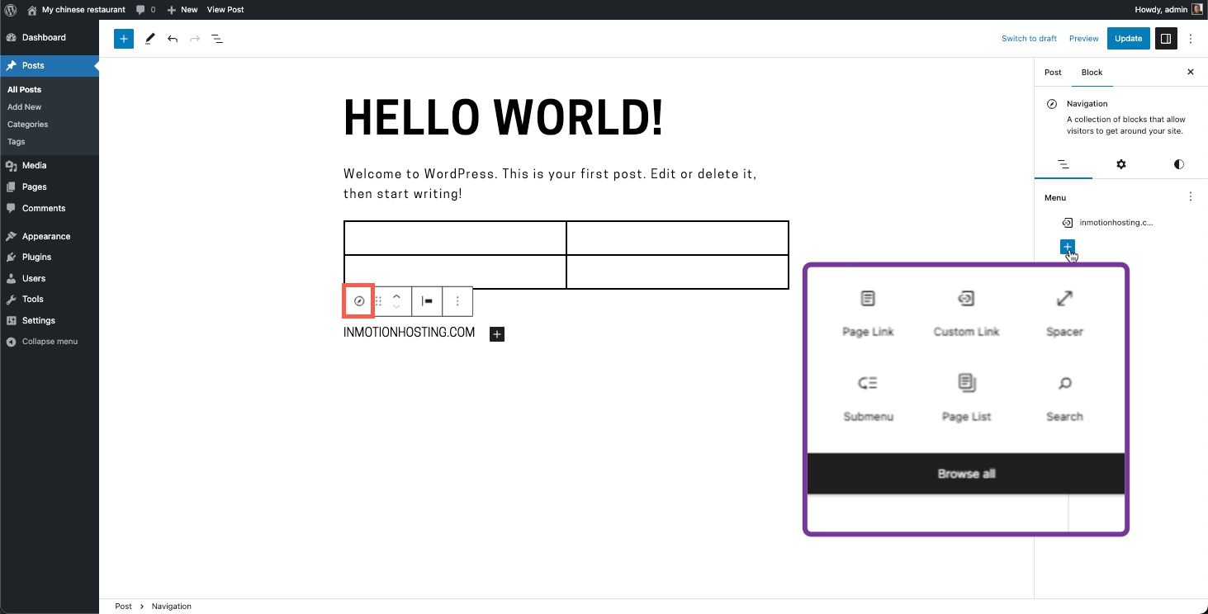Click the blue add block button under Menu
Viewport: 1208px width, 614px height.
[x=1067, y=247]
